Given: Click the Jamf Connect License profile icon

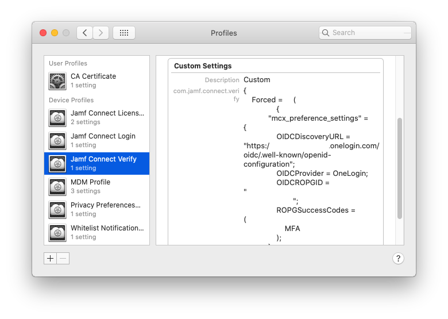Looking at the screenshot, I should click(57, 118).
